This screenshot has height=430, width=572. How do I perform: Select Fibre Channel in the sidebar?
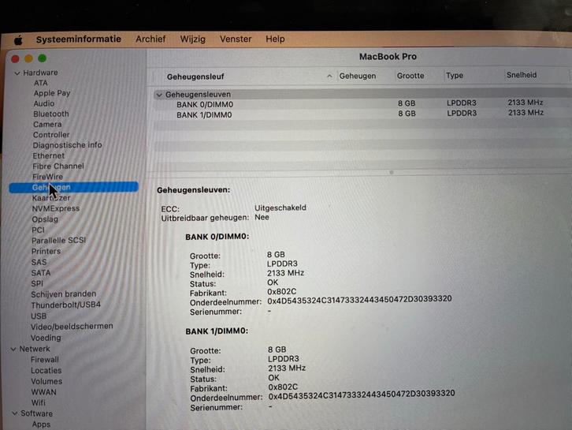click(x=58, y=166)
